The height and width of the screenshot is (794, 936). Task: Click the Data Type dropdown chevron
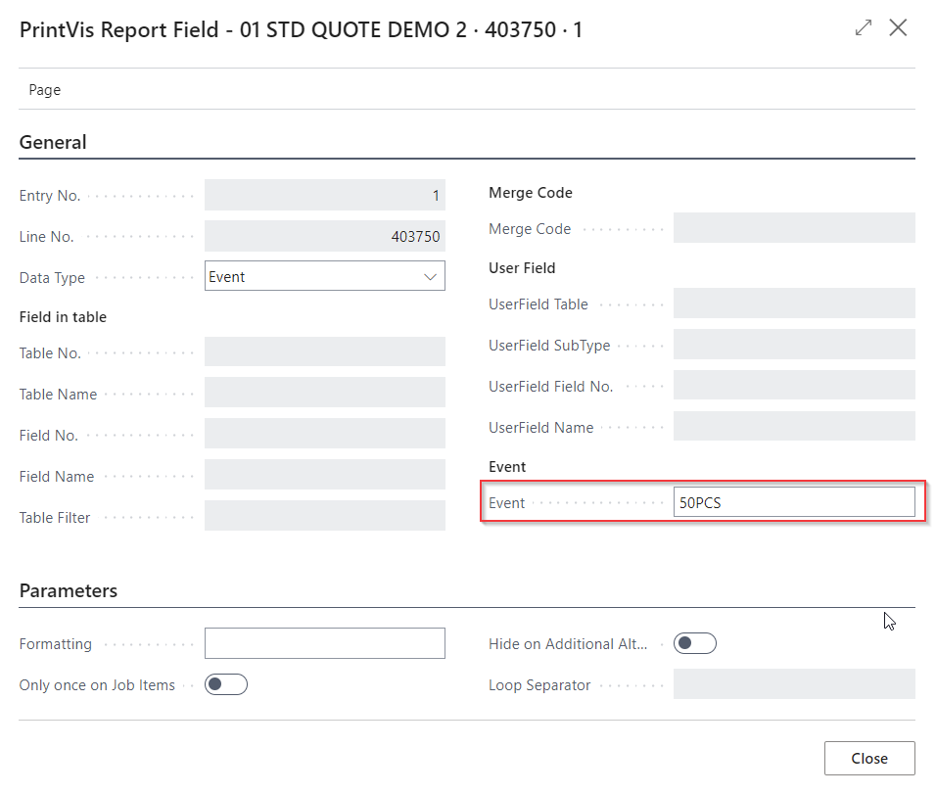click(430, 277)
